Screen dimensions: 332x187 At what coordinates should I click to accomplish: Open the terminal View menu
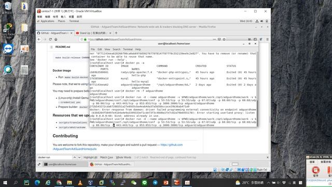(x=107, y=49)
